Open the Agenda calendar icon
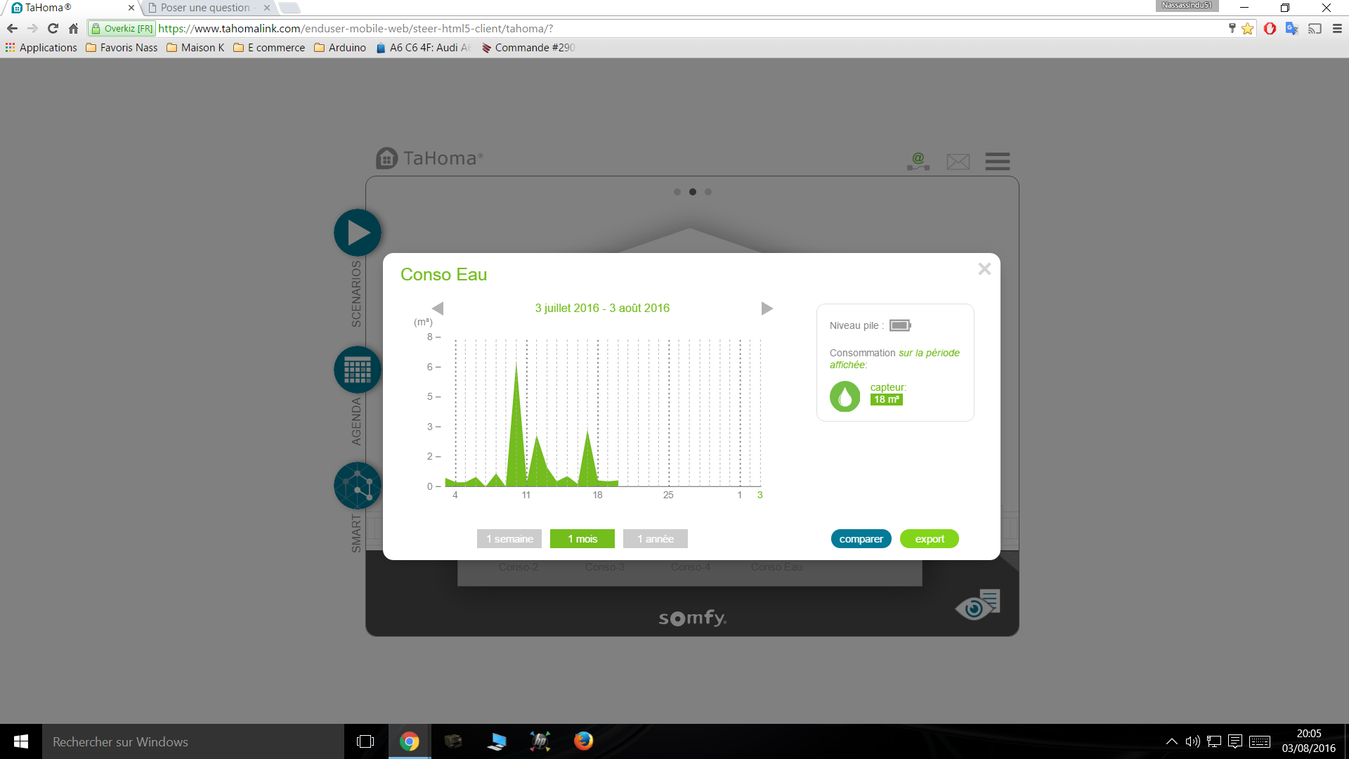1349x759 pixels. [357, 370]
